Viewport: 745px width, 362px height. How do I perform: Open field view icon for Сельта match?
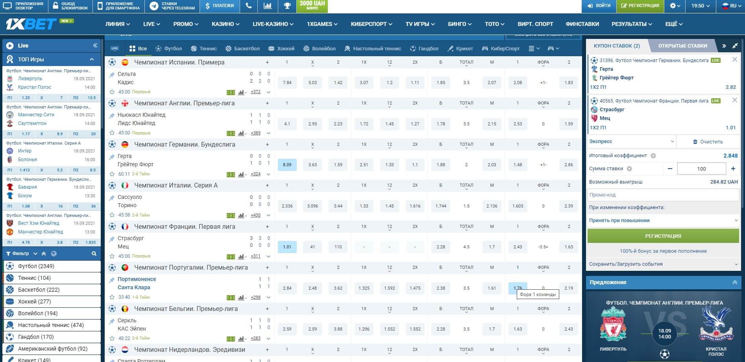(x=231, y=92)
